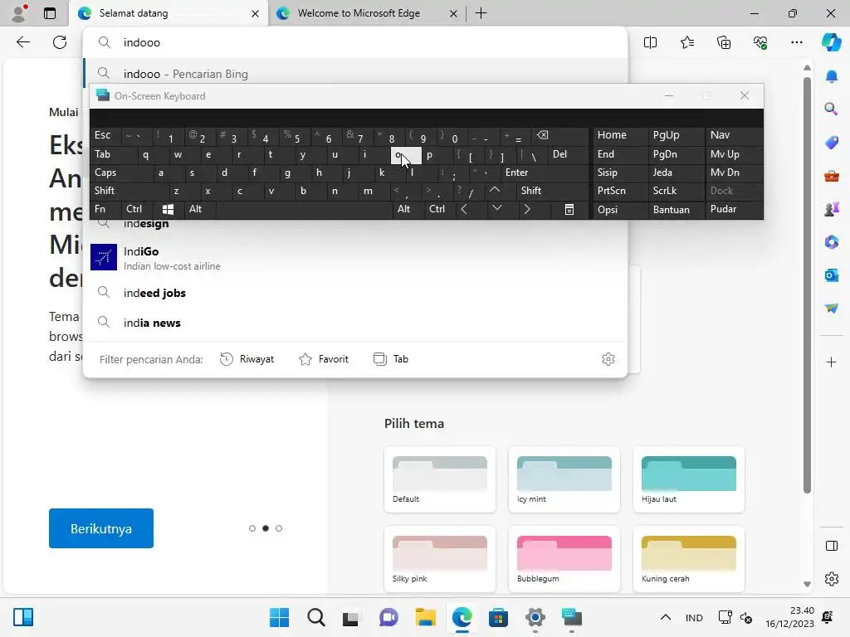This screenshot has height=637, width=850.
Task: Click the address bar text indooo
Action: click(141, 42)
